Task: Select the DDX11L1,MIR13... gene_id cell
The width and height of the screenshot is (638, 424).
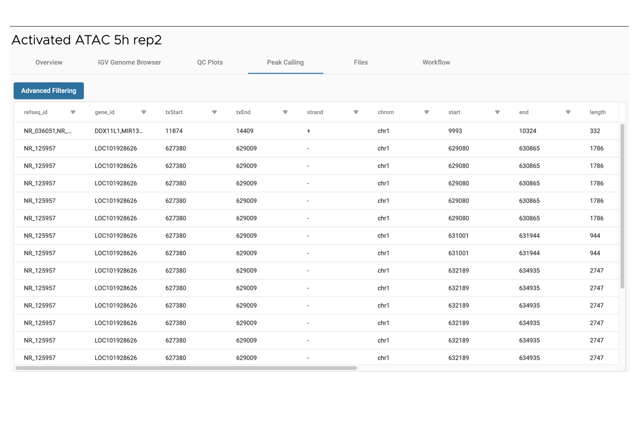Action: coord(119,131)
